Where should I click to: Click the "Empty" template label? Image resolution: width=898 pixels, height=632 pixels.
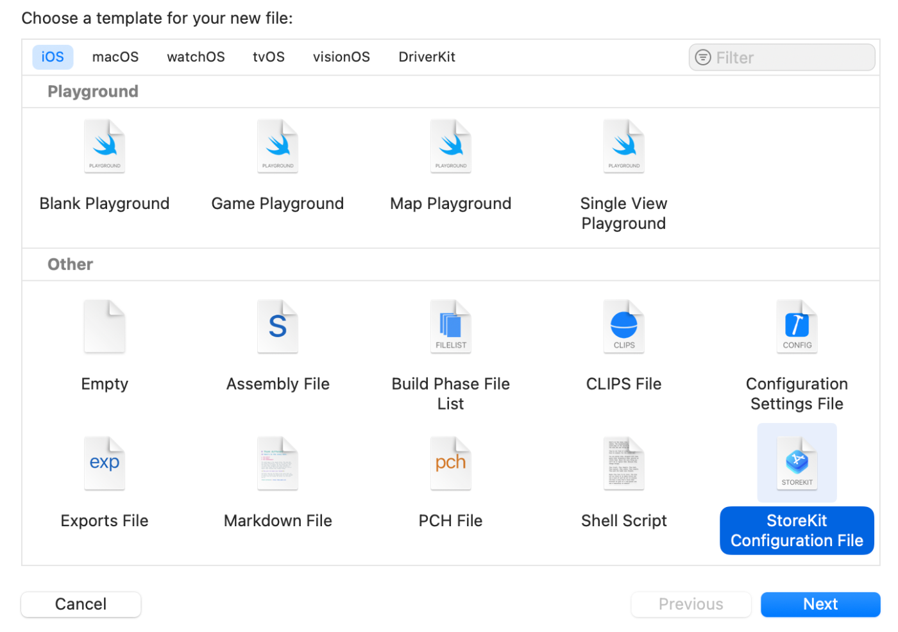click(105, 384)
